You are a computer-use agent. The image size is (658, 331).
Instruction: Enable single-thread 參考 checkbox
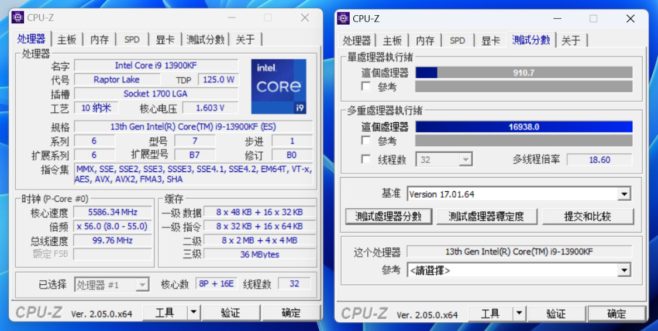[366, 87]
